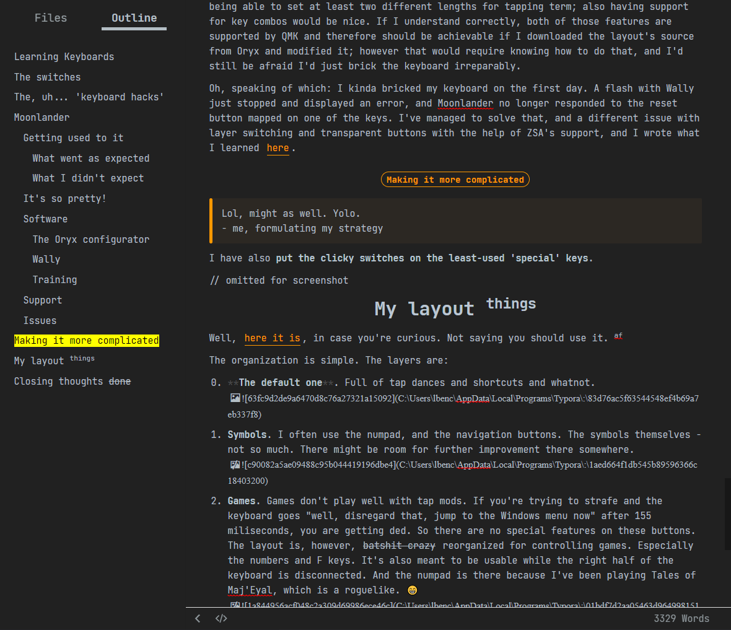Click the 'My layout' heading in the document
The width and height of the screenshot is (731, 630).
pos(424,308)
